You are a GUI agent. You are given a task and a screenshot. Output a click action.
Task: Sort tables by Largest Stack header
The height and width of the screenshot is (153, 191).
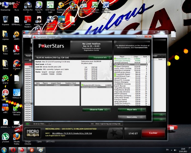[x=56, y=83]
